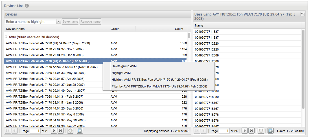Click the devices page number field
Viewport: 309px width, 138px height.
click(35, 131)
